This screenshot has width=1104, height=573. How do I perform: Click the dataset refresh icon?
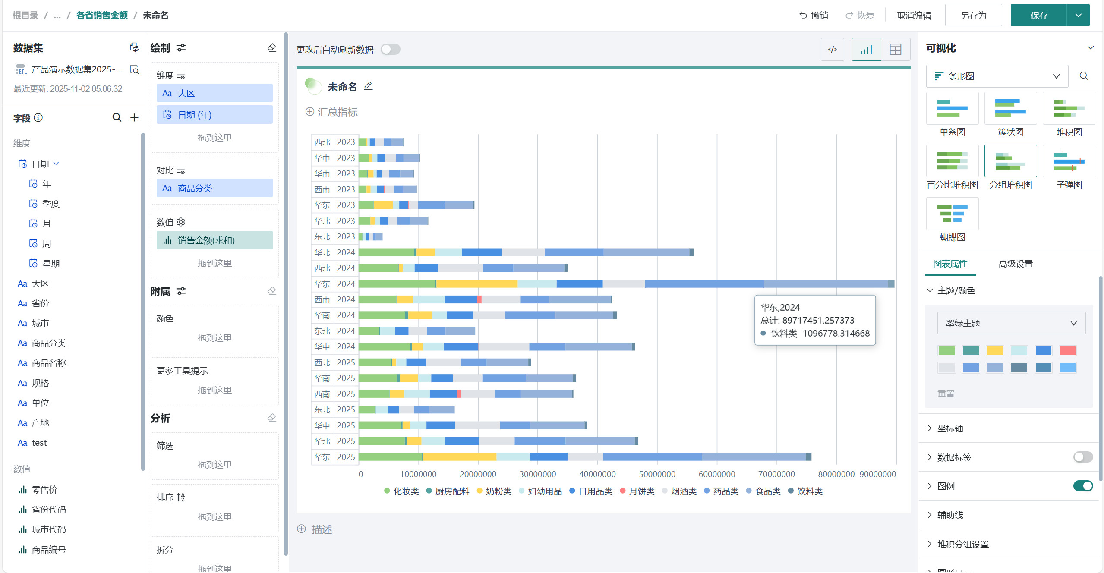(x=134, y=47)
